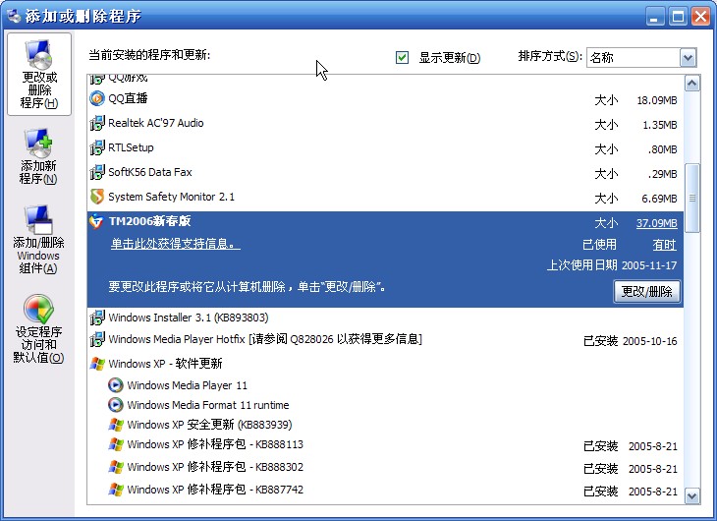Click the Realtek AC'97 Audio icon
Viewport: 717px width, 521px height.
point(97,123)
